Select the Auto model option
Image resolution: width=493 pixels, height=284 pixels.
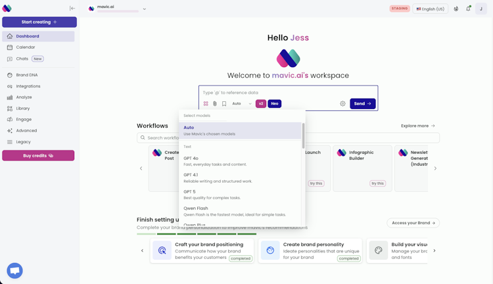coord(240,131)
